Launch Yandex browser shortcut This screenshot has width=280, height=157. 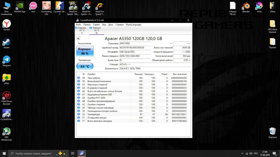(7, 25)
